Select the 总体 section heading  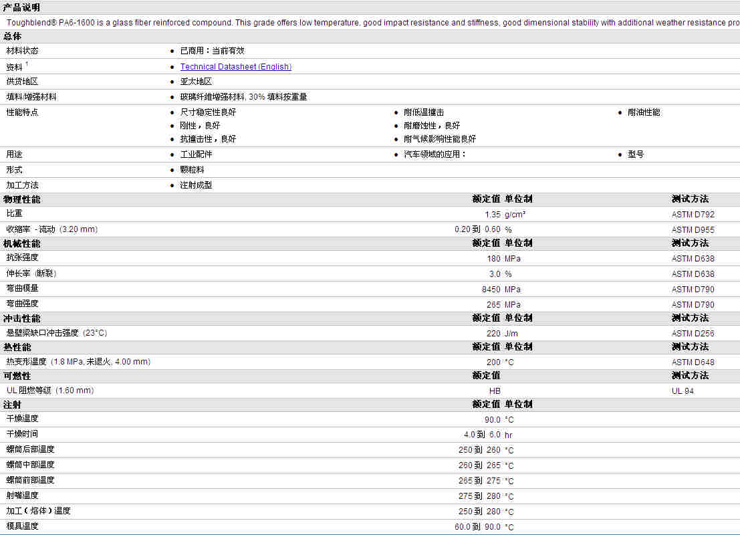click(x=12, y=36)
